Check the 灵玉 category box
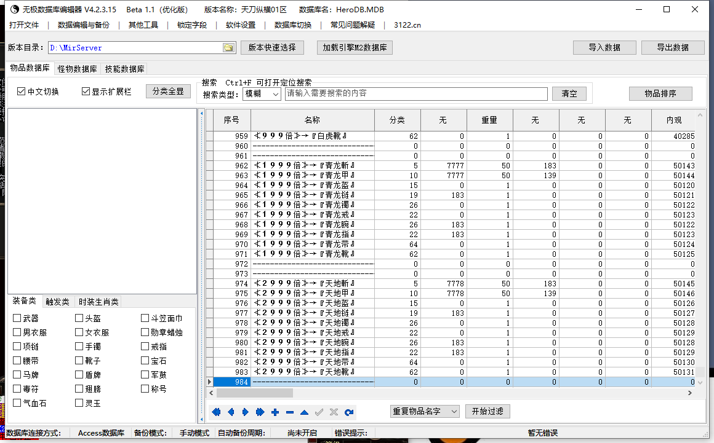Viewport: 714px width, 443px height. (x=79, y=402)
